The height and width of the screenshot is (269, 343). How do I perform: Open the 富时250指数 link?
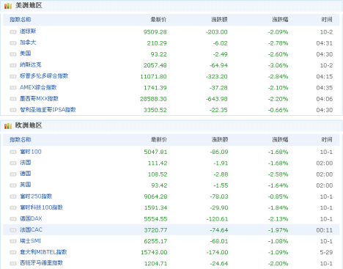point(36,196)
